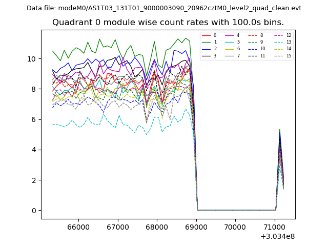Click the 0 y-axis tick label
Screen dimensions: 328x246
click(34, 211)
